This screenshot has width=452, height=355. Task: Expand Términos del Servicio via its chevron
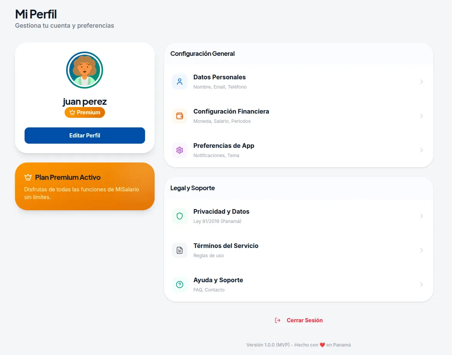click(x=422, y=250)
